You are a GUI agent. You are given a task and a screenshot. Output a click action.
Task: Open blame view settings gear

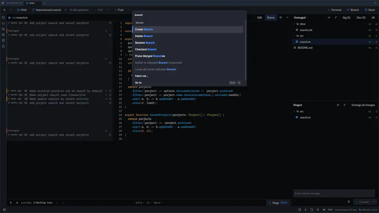(x=280, y=18)
